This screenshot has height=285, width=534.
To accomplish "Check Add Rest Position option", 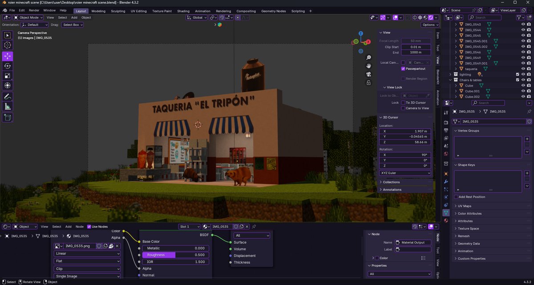I will (456, 197).
